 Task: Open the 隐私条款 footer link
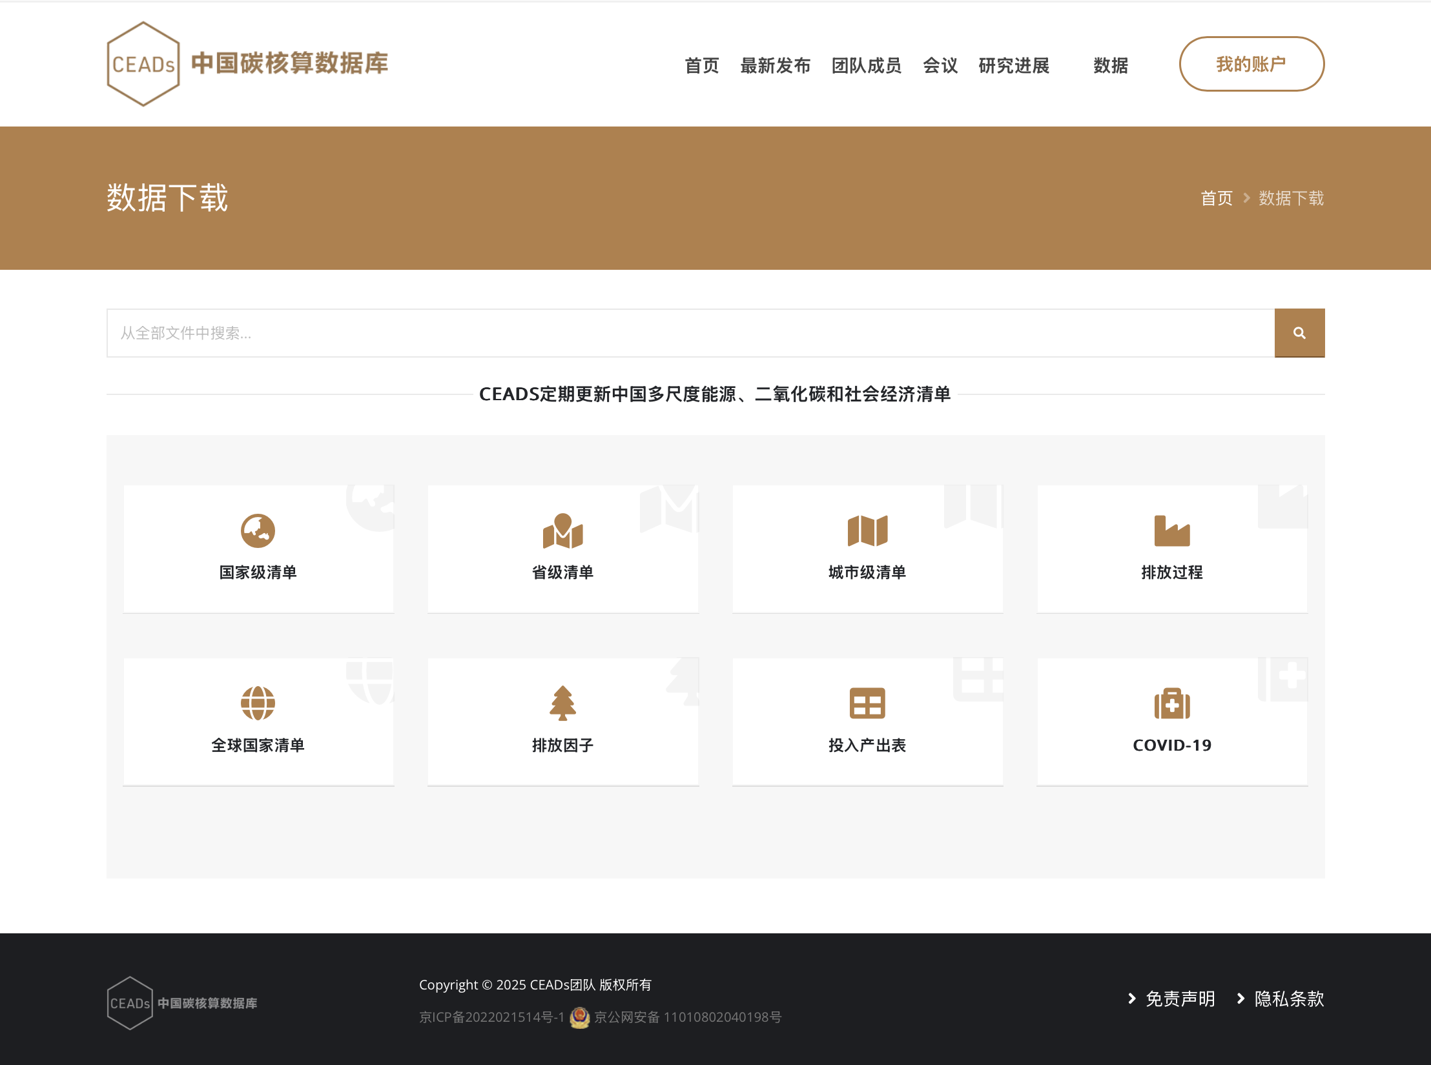point(1288,999)
